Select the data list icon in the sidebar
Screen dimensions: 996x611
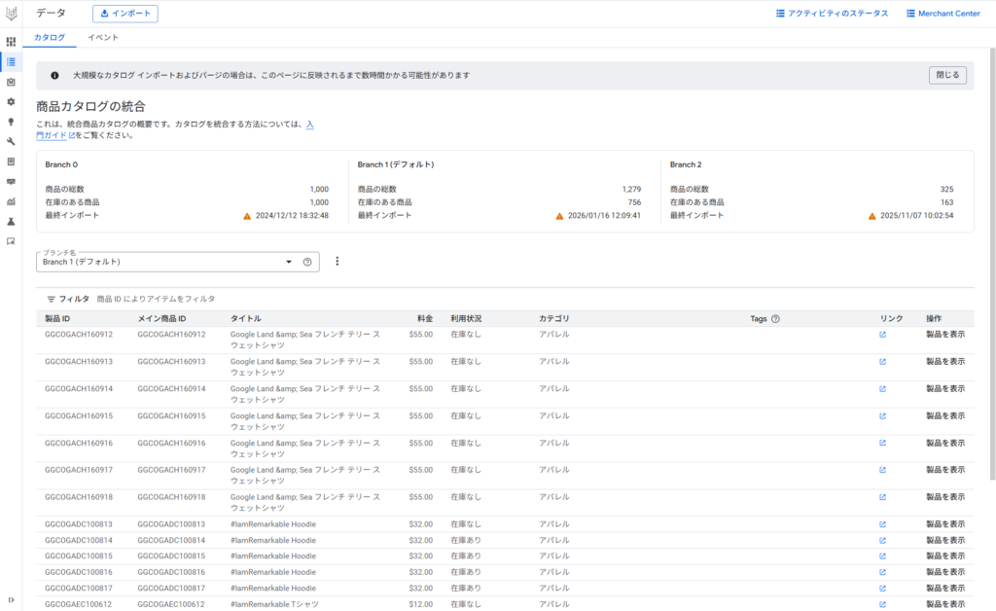pos(11,61)
